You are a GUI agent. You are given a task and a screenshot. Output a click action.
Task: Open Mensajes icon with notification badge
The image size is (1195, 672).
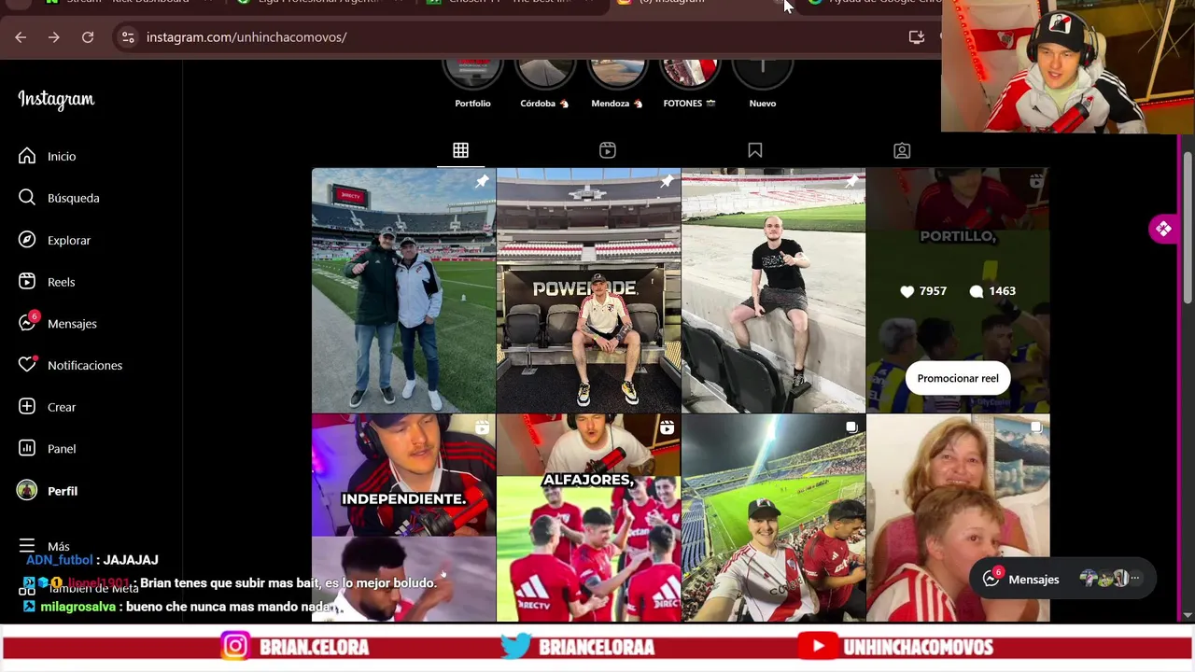tap(28, 322)
